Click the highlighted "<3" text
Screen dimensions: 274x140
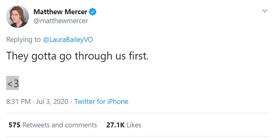click(13, 83)
